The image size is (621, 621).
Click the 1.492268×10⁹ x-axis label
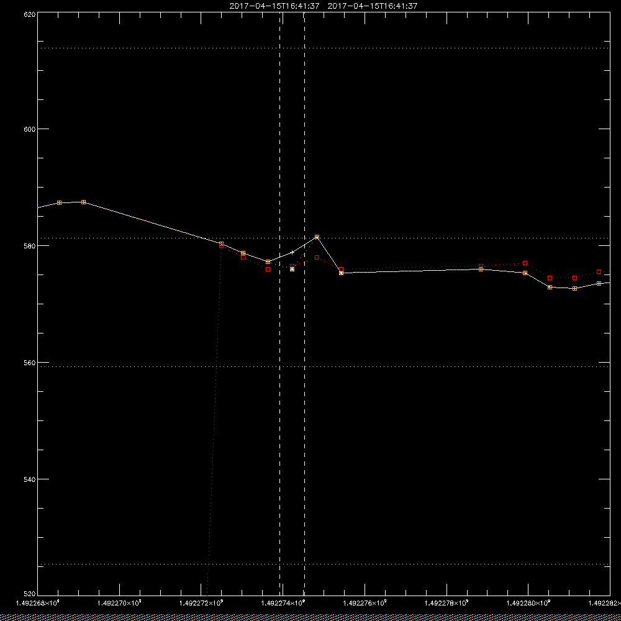[x=38, y=602]
